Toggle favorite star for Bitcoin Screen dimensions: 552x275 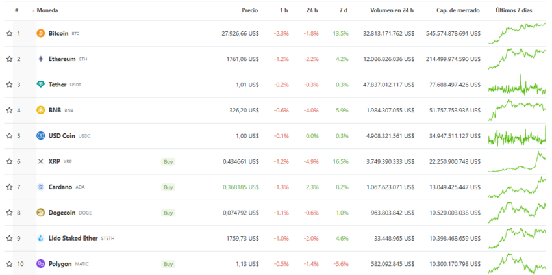9,33
